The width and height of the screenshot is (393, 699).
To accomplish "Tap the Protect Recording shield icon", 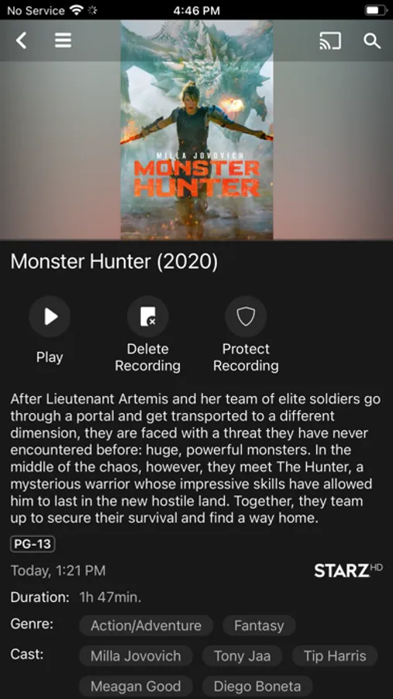I will (x=246, y=317).
